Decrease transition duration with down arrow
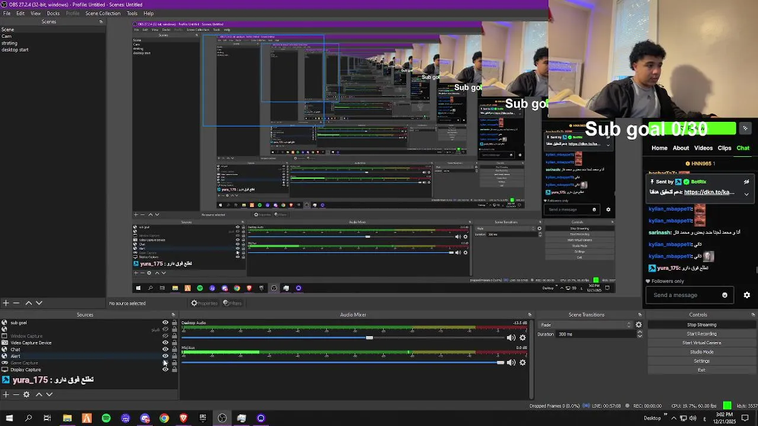The width and height of the screenshot is (758, 426). [640, 336]
